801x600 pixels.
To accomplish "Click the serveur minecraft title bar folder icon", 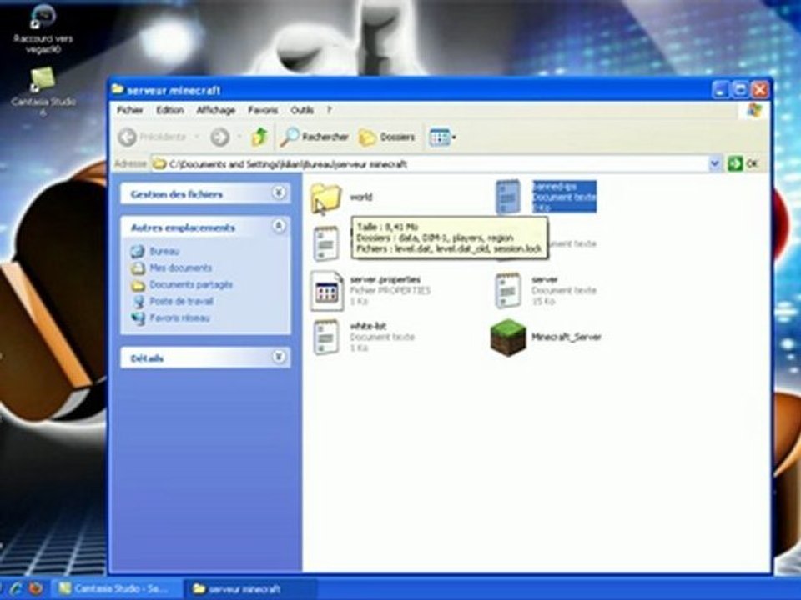I will coord(118,90).
